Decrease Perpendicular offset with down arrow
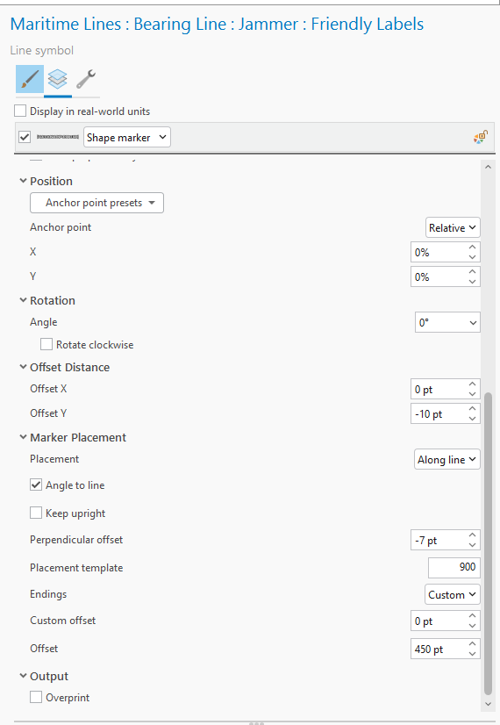Screen dimensions: 500x725 (472, 545)
